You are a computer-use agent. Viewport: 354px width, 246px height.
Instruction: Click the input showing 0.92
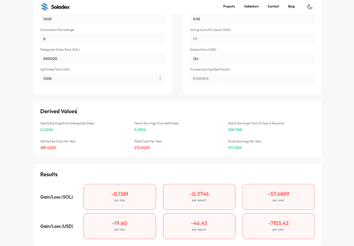coord(252,19)
